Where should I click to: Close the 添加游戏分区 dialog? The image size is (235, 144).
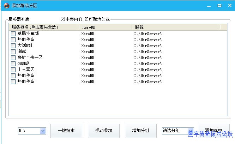[x=229, y=6]
